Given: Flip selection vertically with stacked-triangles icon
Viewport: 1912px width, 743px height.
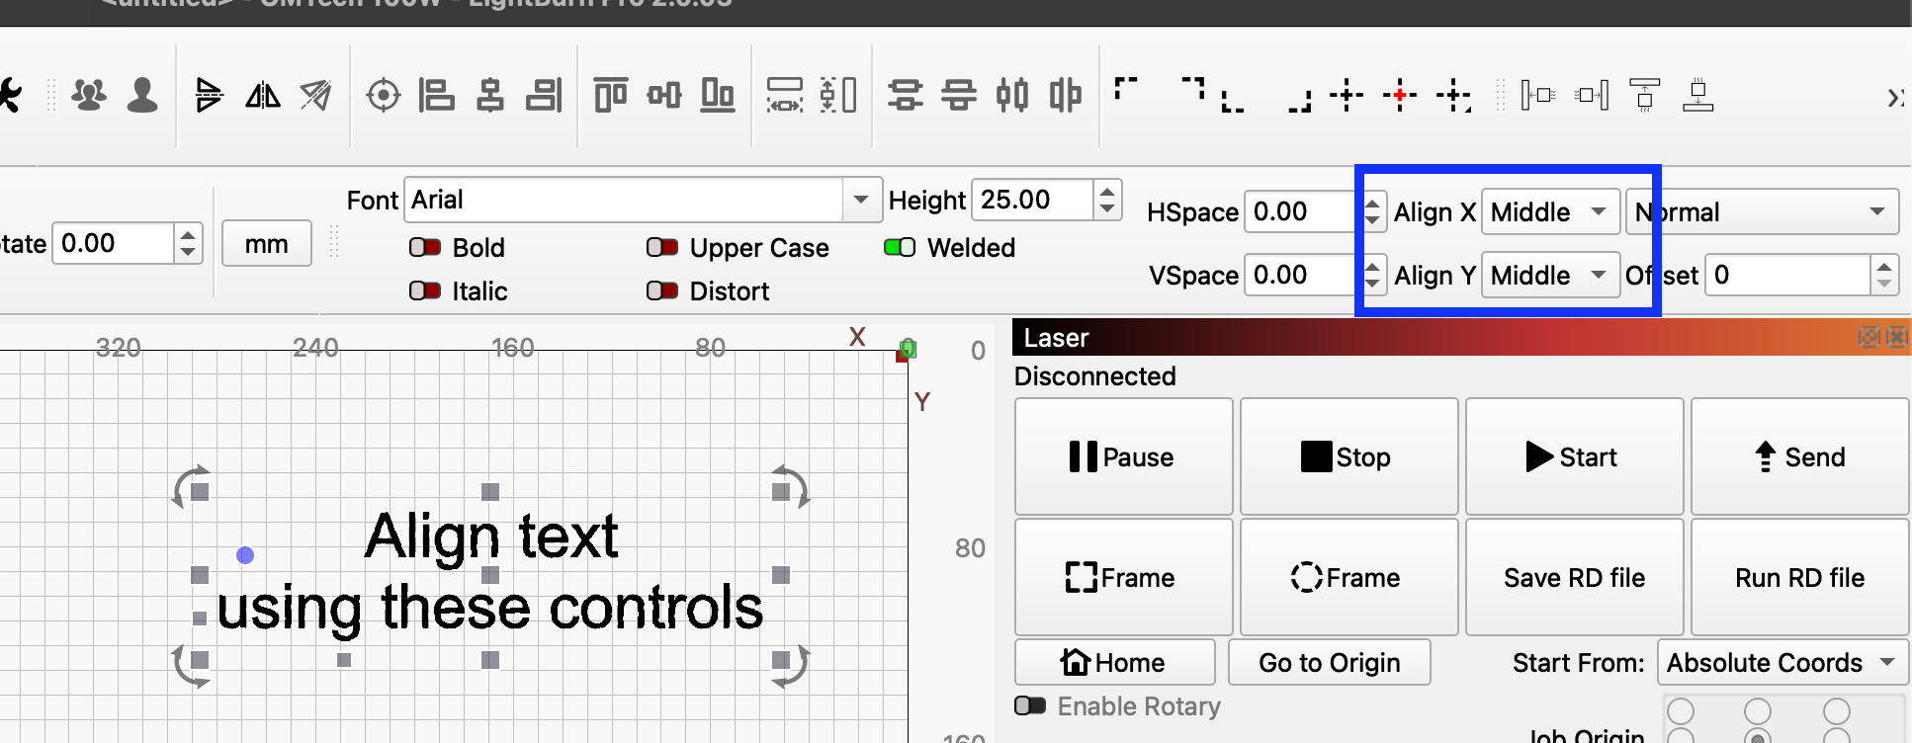Looking at the screenshot, I should coord(209,95).
